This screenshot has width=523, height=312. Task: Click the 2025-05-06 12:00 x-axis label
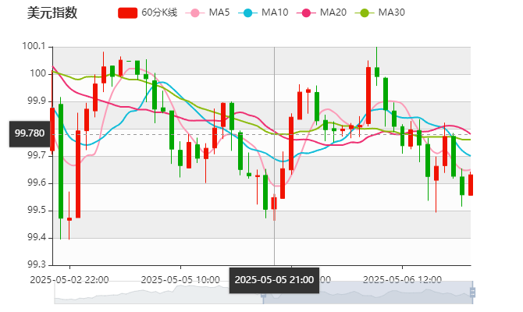[404, 279]
